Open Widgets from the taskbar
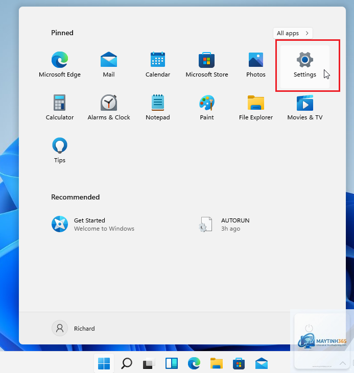 (x=172, y=363)
